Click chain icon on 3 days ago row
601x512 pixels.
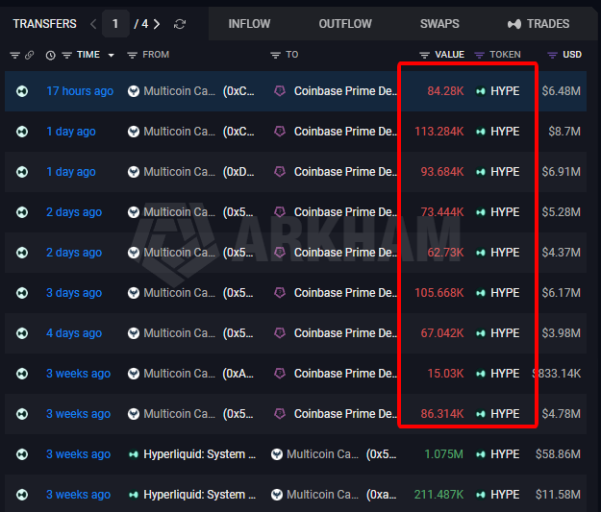pyautogui.click(x=22, y=293)
